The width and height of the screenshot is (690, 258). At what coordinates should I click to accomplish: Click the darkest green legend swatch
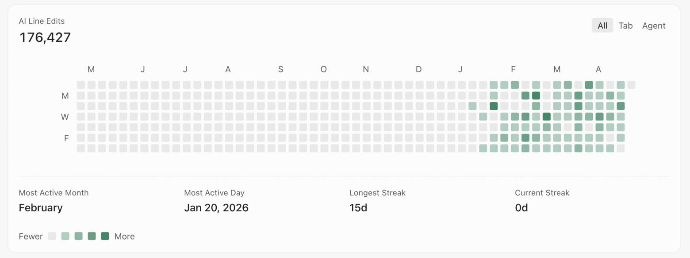105,236
